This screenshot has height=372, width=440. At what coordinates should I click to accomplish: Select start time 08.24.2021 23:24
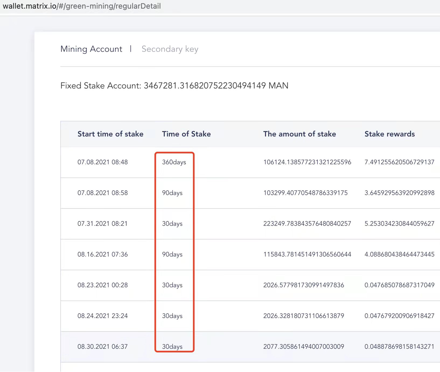[x=103, y=316]
